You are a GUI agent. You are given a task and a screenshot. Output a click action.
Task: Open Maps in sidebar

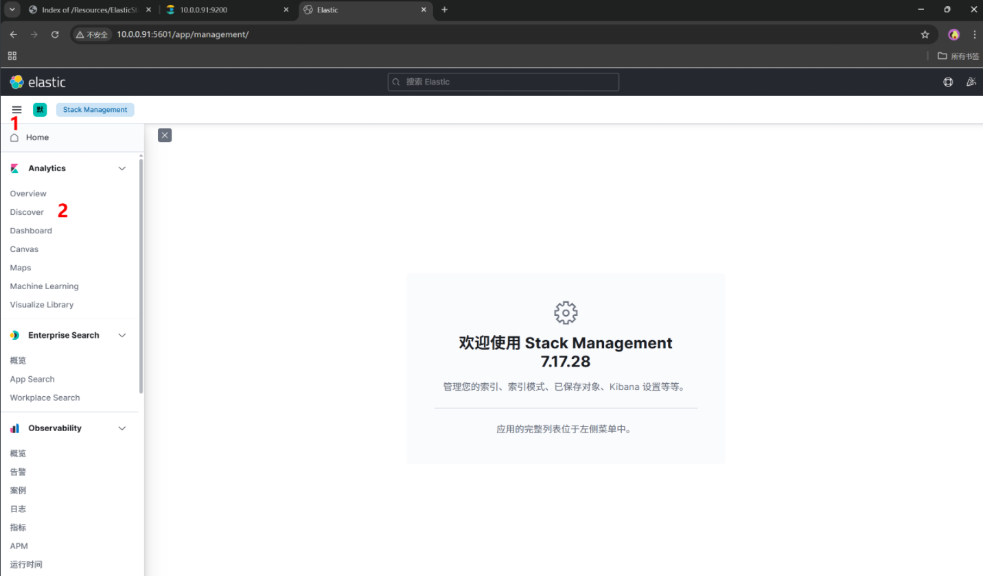[x=21, y=268]
